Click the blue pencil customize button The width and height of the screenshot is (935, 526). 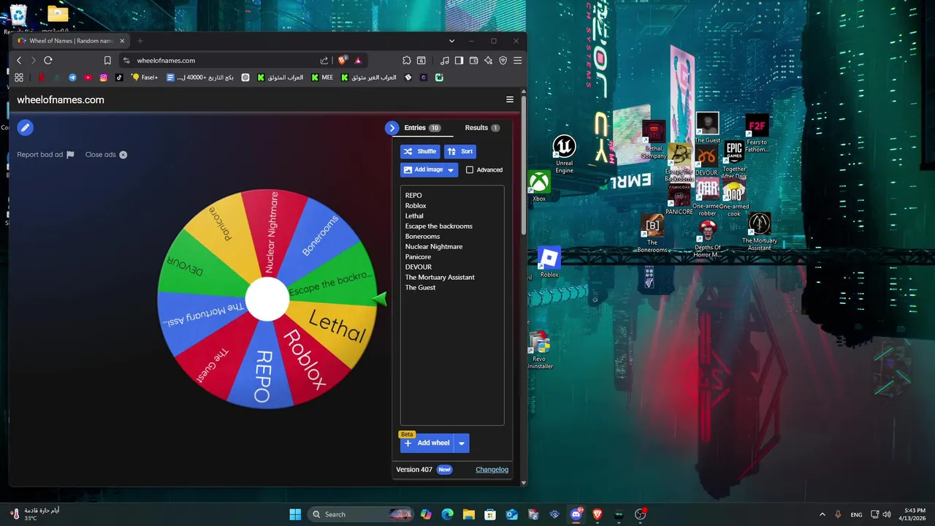pos(25,128)
